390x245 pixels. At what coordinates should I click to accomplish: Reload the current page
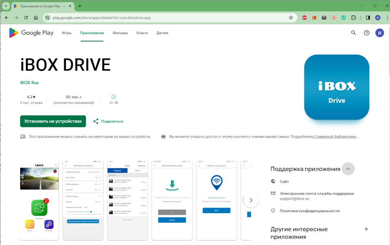(26, 17)
